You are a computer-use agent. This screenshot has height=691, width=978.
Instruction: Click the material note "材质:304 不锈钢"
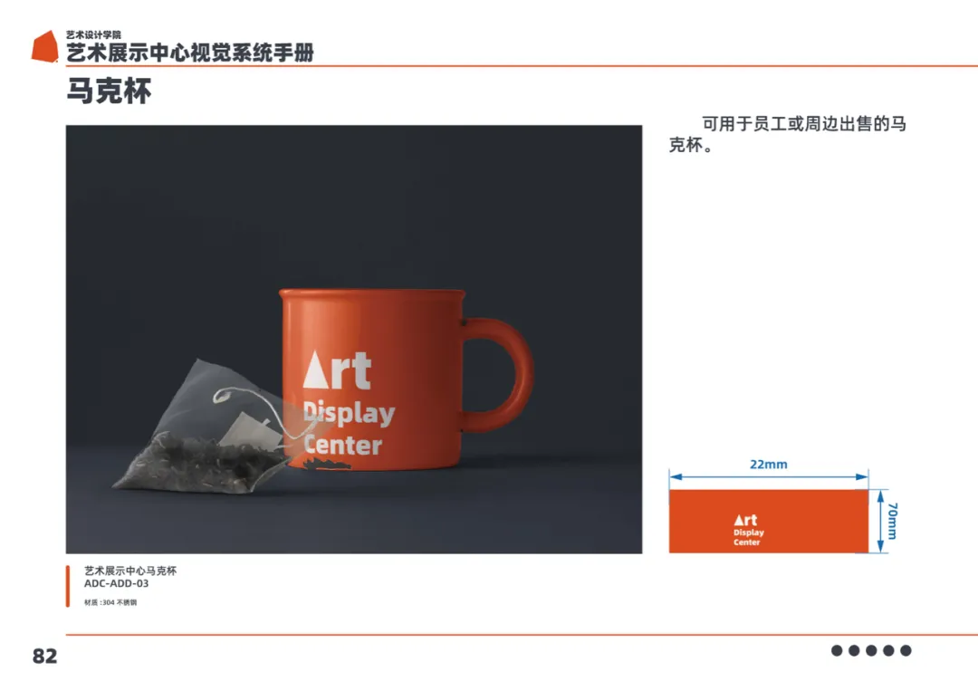[x=110, y=602]
